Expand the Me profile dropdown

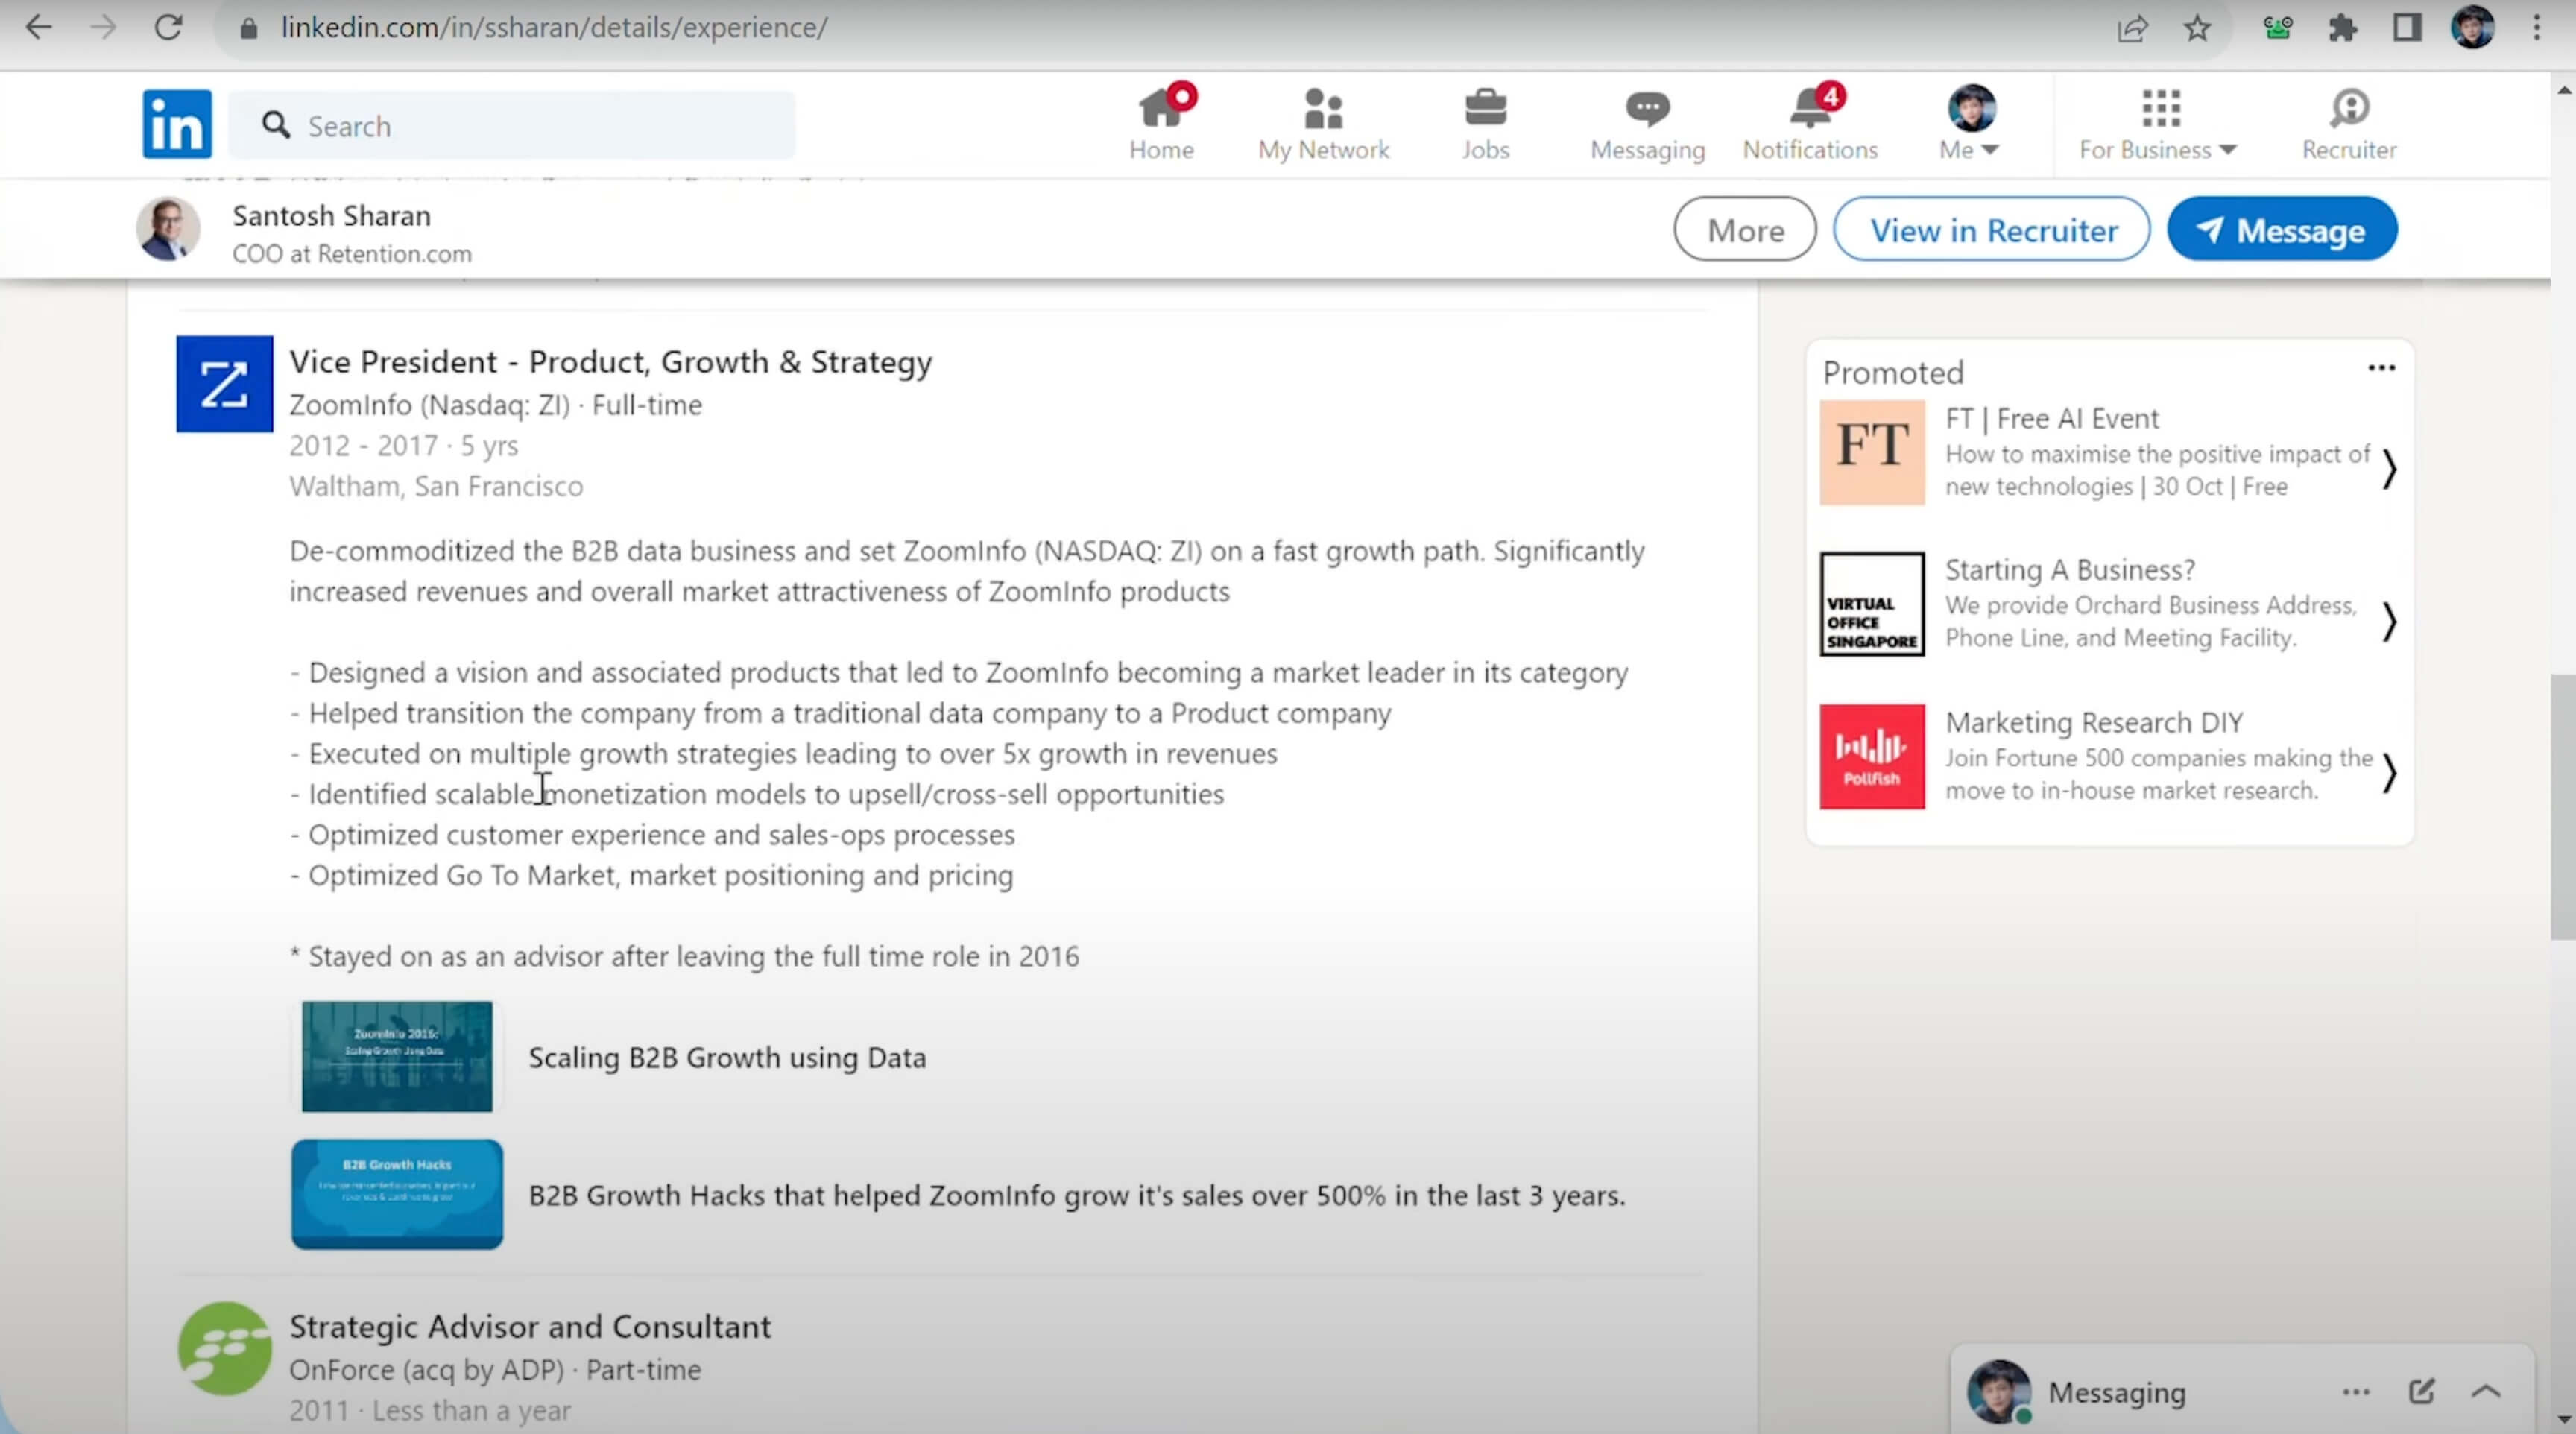coord(1970,124)
